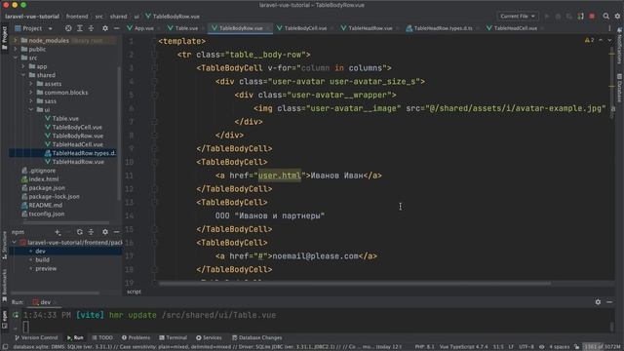The width and height of the screenshot is (624, 351).
Task: Open Problems tool window
Action: (136, 337)
